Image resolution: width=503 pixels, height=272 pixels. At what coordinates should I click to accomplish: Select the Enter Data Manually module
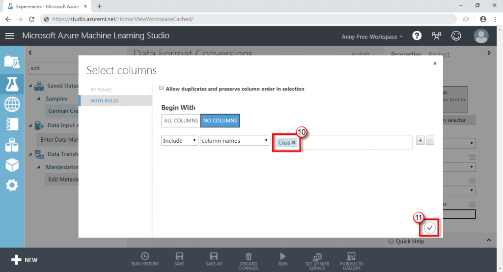58,139
